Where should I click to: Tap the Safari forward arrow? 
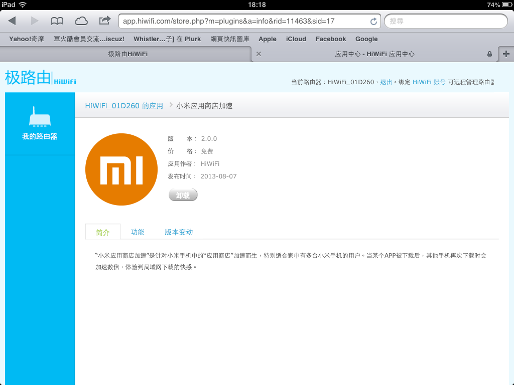[x=35, y=21]
